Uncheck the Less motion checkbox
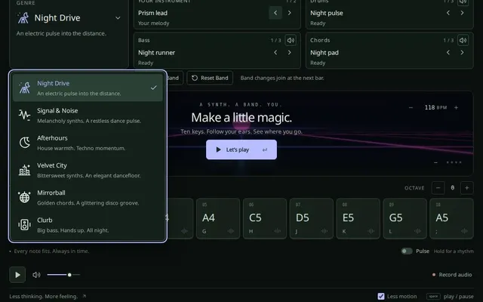Viewport: 483px width, 302px height. [381, 297]
